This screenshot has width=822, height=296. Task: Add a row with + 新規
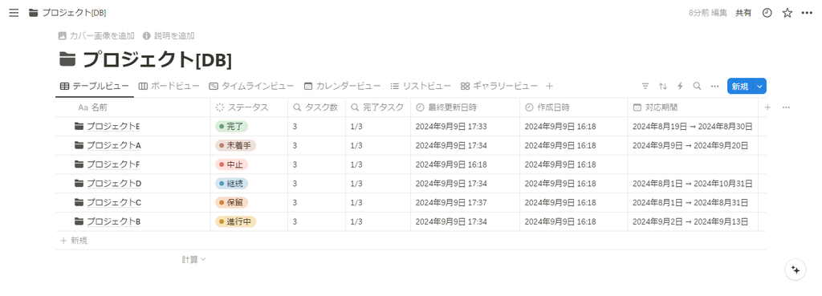pyautogui.click(x=73, y=241)
